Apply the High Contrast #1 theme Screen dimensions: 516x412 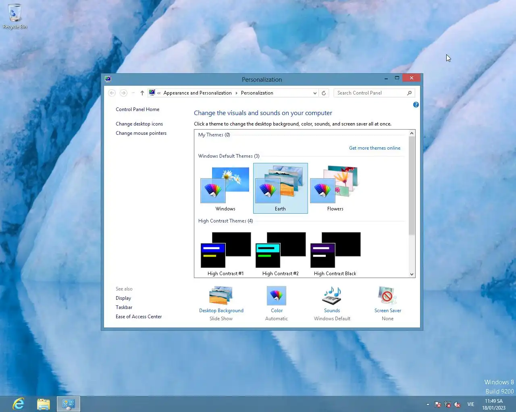click(226, 253)
